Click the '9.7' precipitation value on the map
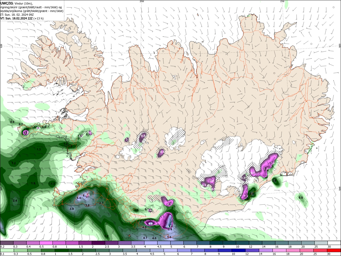The image size is (341, 256). point(170,226)
